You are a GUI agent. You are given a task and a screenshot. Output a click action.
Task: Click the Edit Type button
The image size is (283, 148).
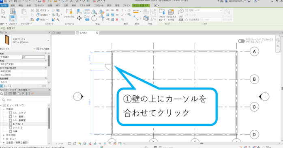pos(43,49)
